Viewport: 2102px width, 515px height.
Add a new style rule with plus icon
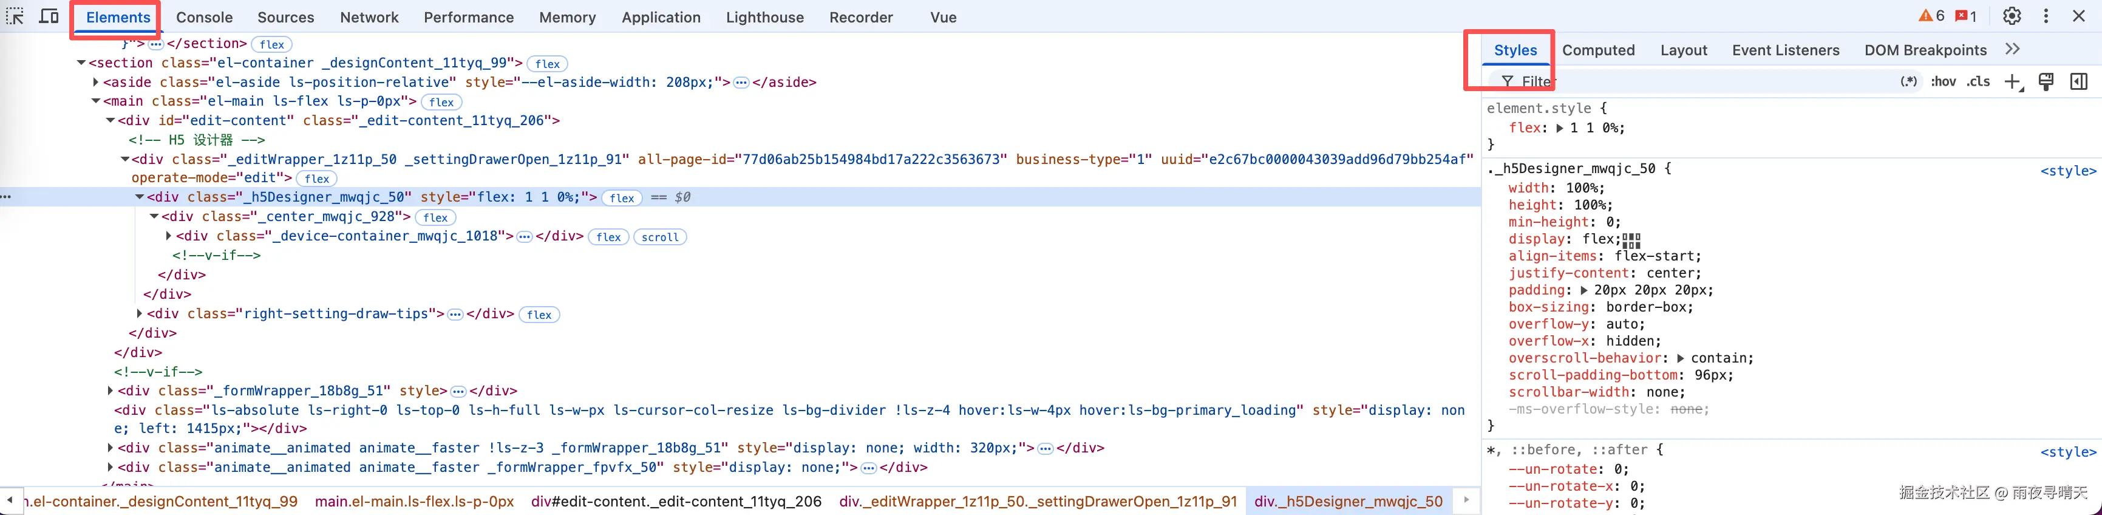click(2013, 81)
